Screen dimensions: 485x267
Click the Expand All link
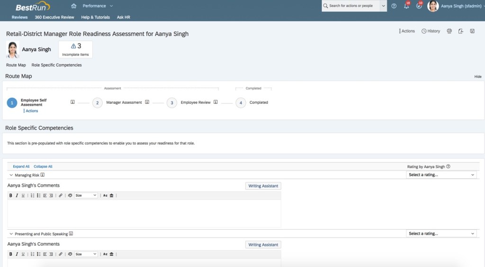coord(21,167)
